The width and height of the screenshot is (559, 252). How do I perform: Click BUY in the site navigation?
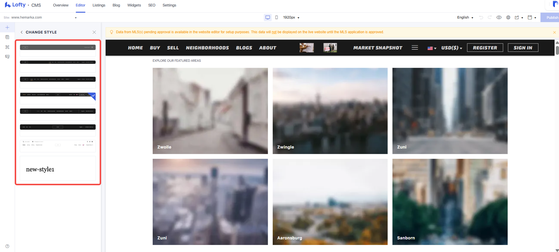click(x=155, y=48)
